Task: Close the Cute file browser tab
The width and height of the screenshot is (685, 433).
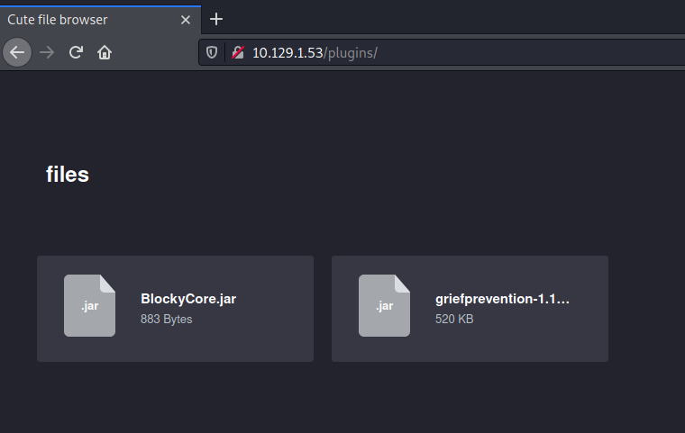Action: click(186, 20)
